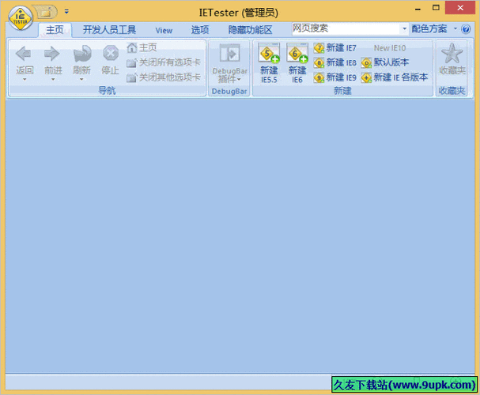This screenshot has height=395, width=480.
Task: Click the blue help question mark icon
Action: [x=466, y=29]
